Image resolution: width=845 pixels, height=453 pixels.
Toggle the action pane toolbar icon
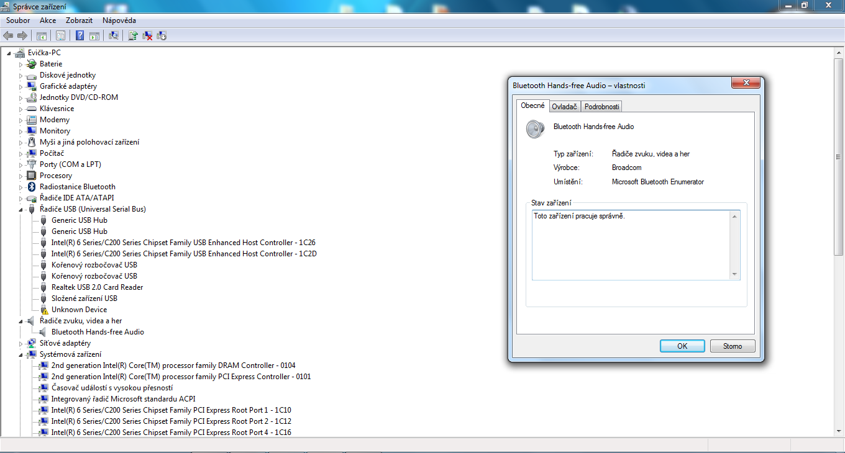tap(94, 35)
